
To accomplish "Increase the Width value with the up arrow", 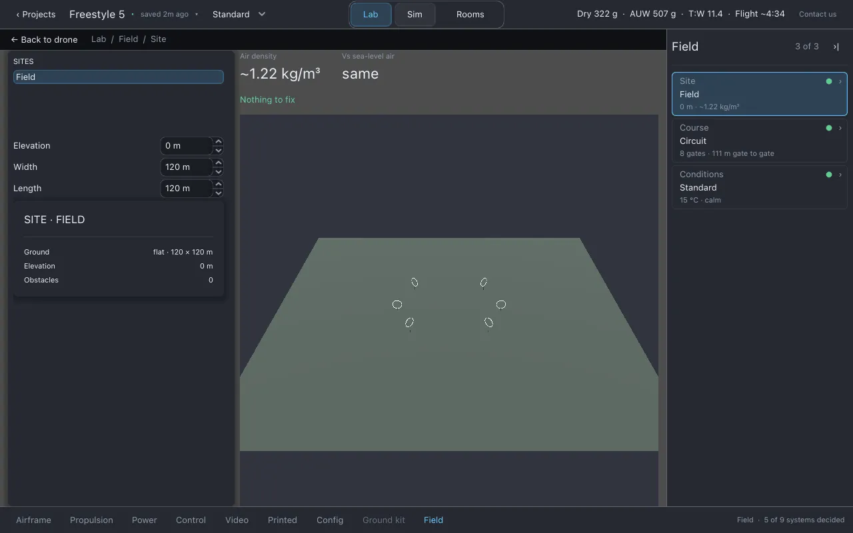I will (219, 163).
